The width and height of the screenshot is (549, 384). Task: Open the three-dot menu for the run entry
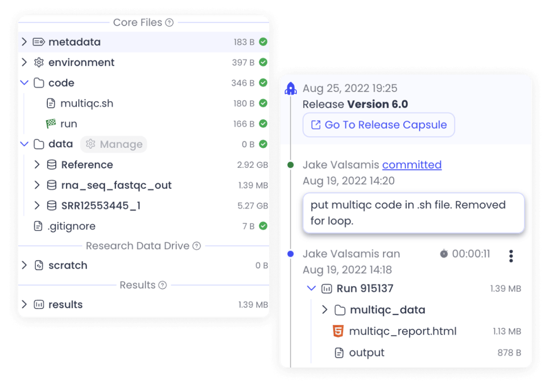[x=511, y=256]
